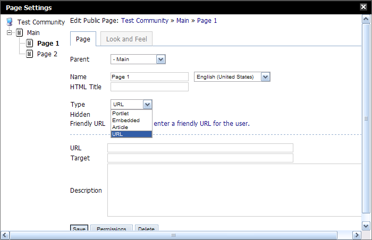The height and width of the screenshot is (240, 372).
Task: Click the Main breadcrumb link
Action: [x=183, y=21]
